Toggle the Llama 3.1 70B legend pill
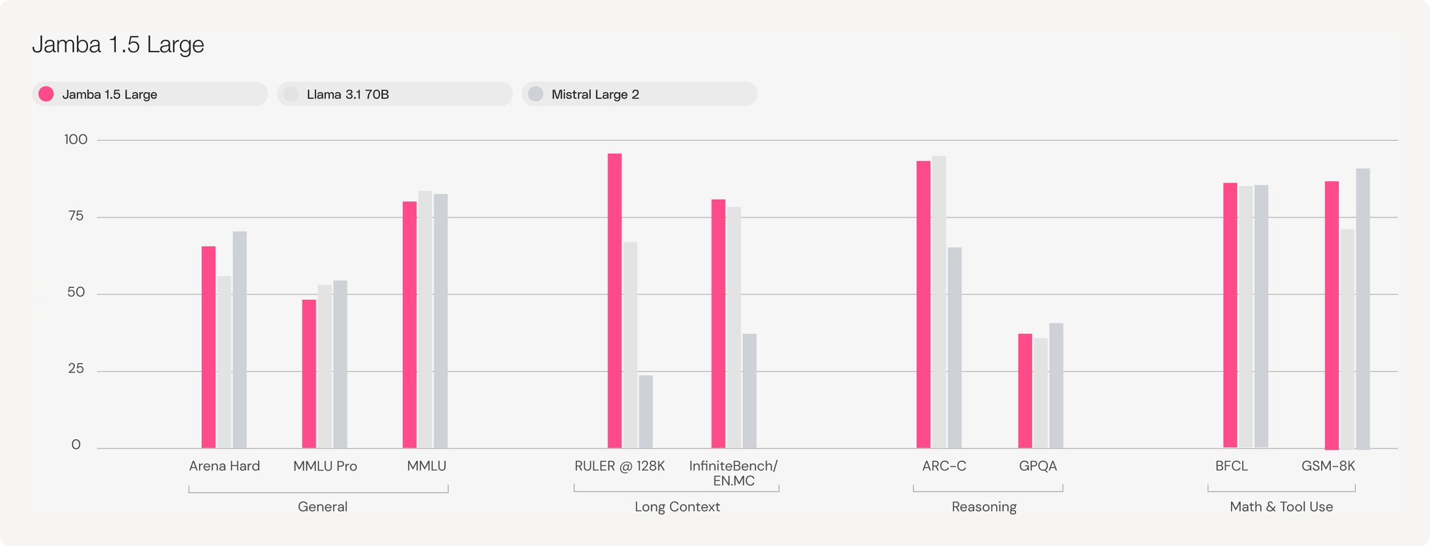1430x546 pixels. click(x=395, y=94)
